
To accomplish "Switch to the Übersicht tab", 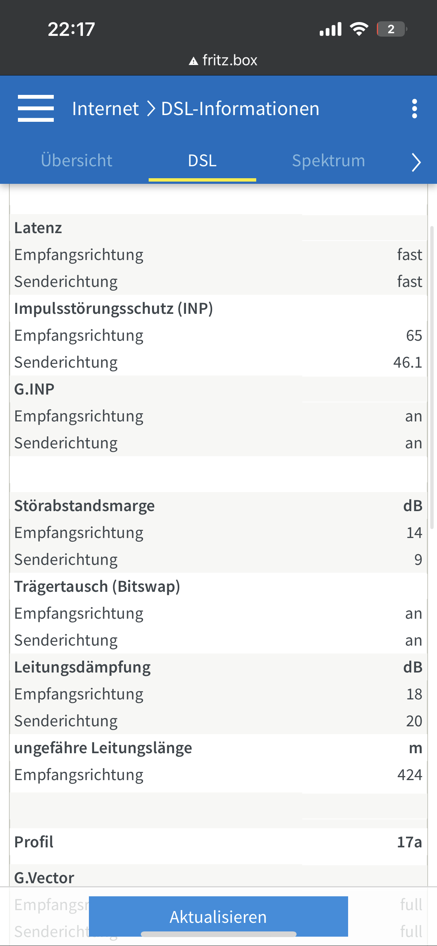I will coord(77,161).
